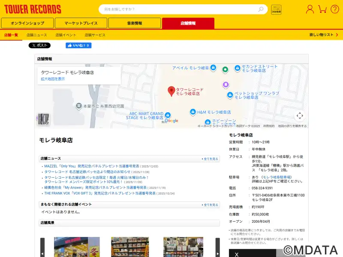Open the shopping cart icon
Screen dimensions: 343x257
[322, 9]
